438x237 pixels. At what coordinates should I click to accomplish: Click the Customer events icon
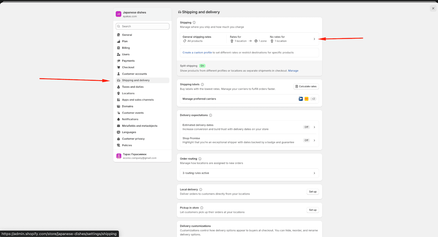click(x=119, y=113)
